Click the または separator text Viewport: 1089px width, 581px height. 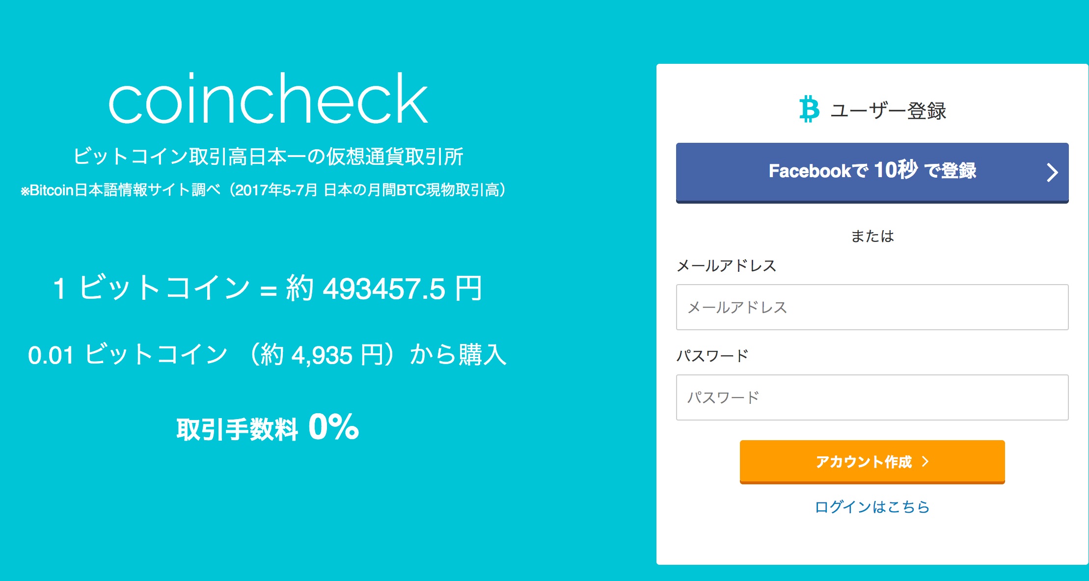pyautogui.click(x=872, y=237)
